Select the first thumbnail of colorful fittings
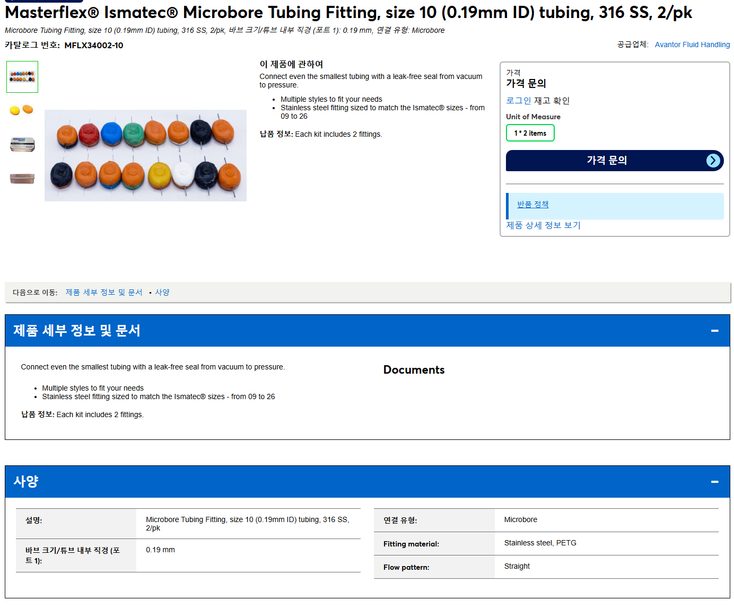734x609 pixels. (x=22, y=77)
